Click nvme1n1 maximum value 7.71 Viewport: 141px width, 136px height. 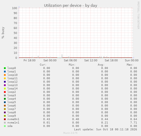[x=134, y=123]
